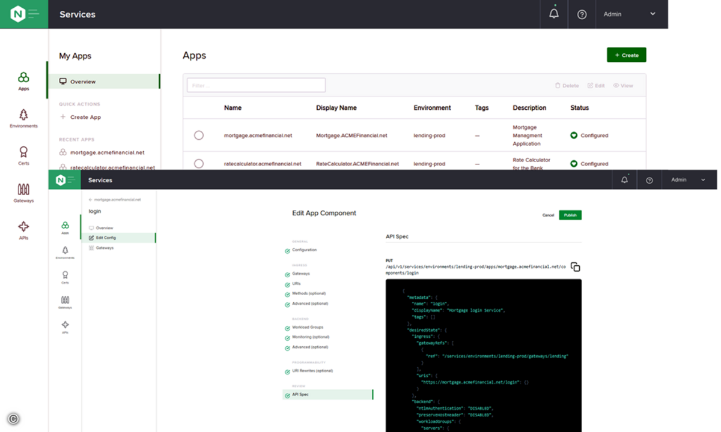Viewport: 721px width, 432px height.
Task: Open Overview in the My Apps panel
Action: tap(103, 82)
